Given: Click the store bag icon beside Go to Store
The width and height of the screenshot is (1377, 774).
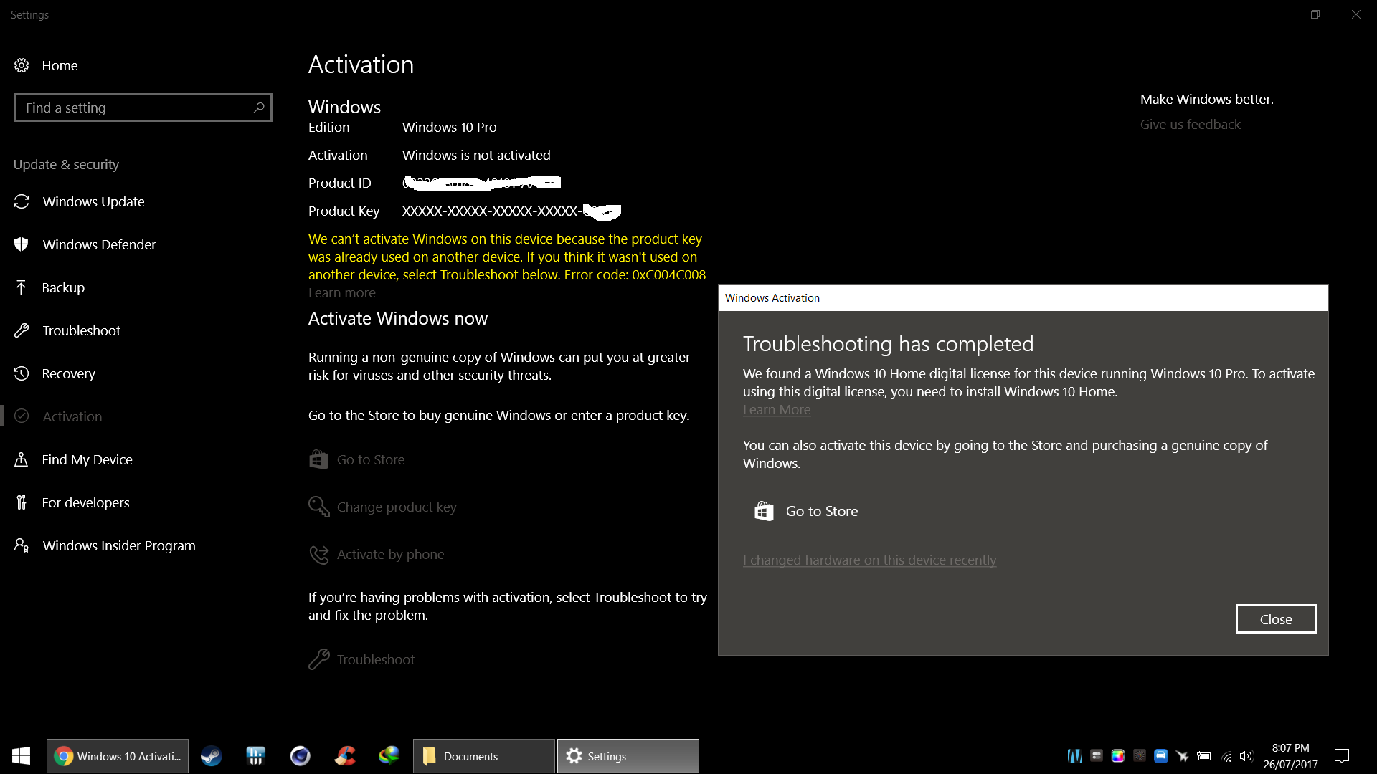Looking at the screenshot, I should click(318, 459).
